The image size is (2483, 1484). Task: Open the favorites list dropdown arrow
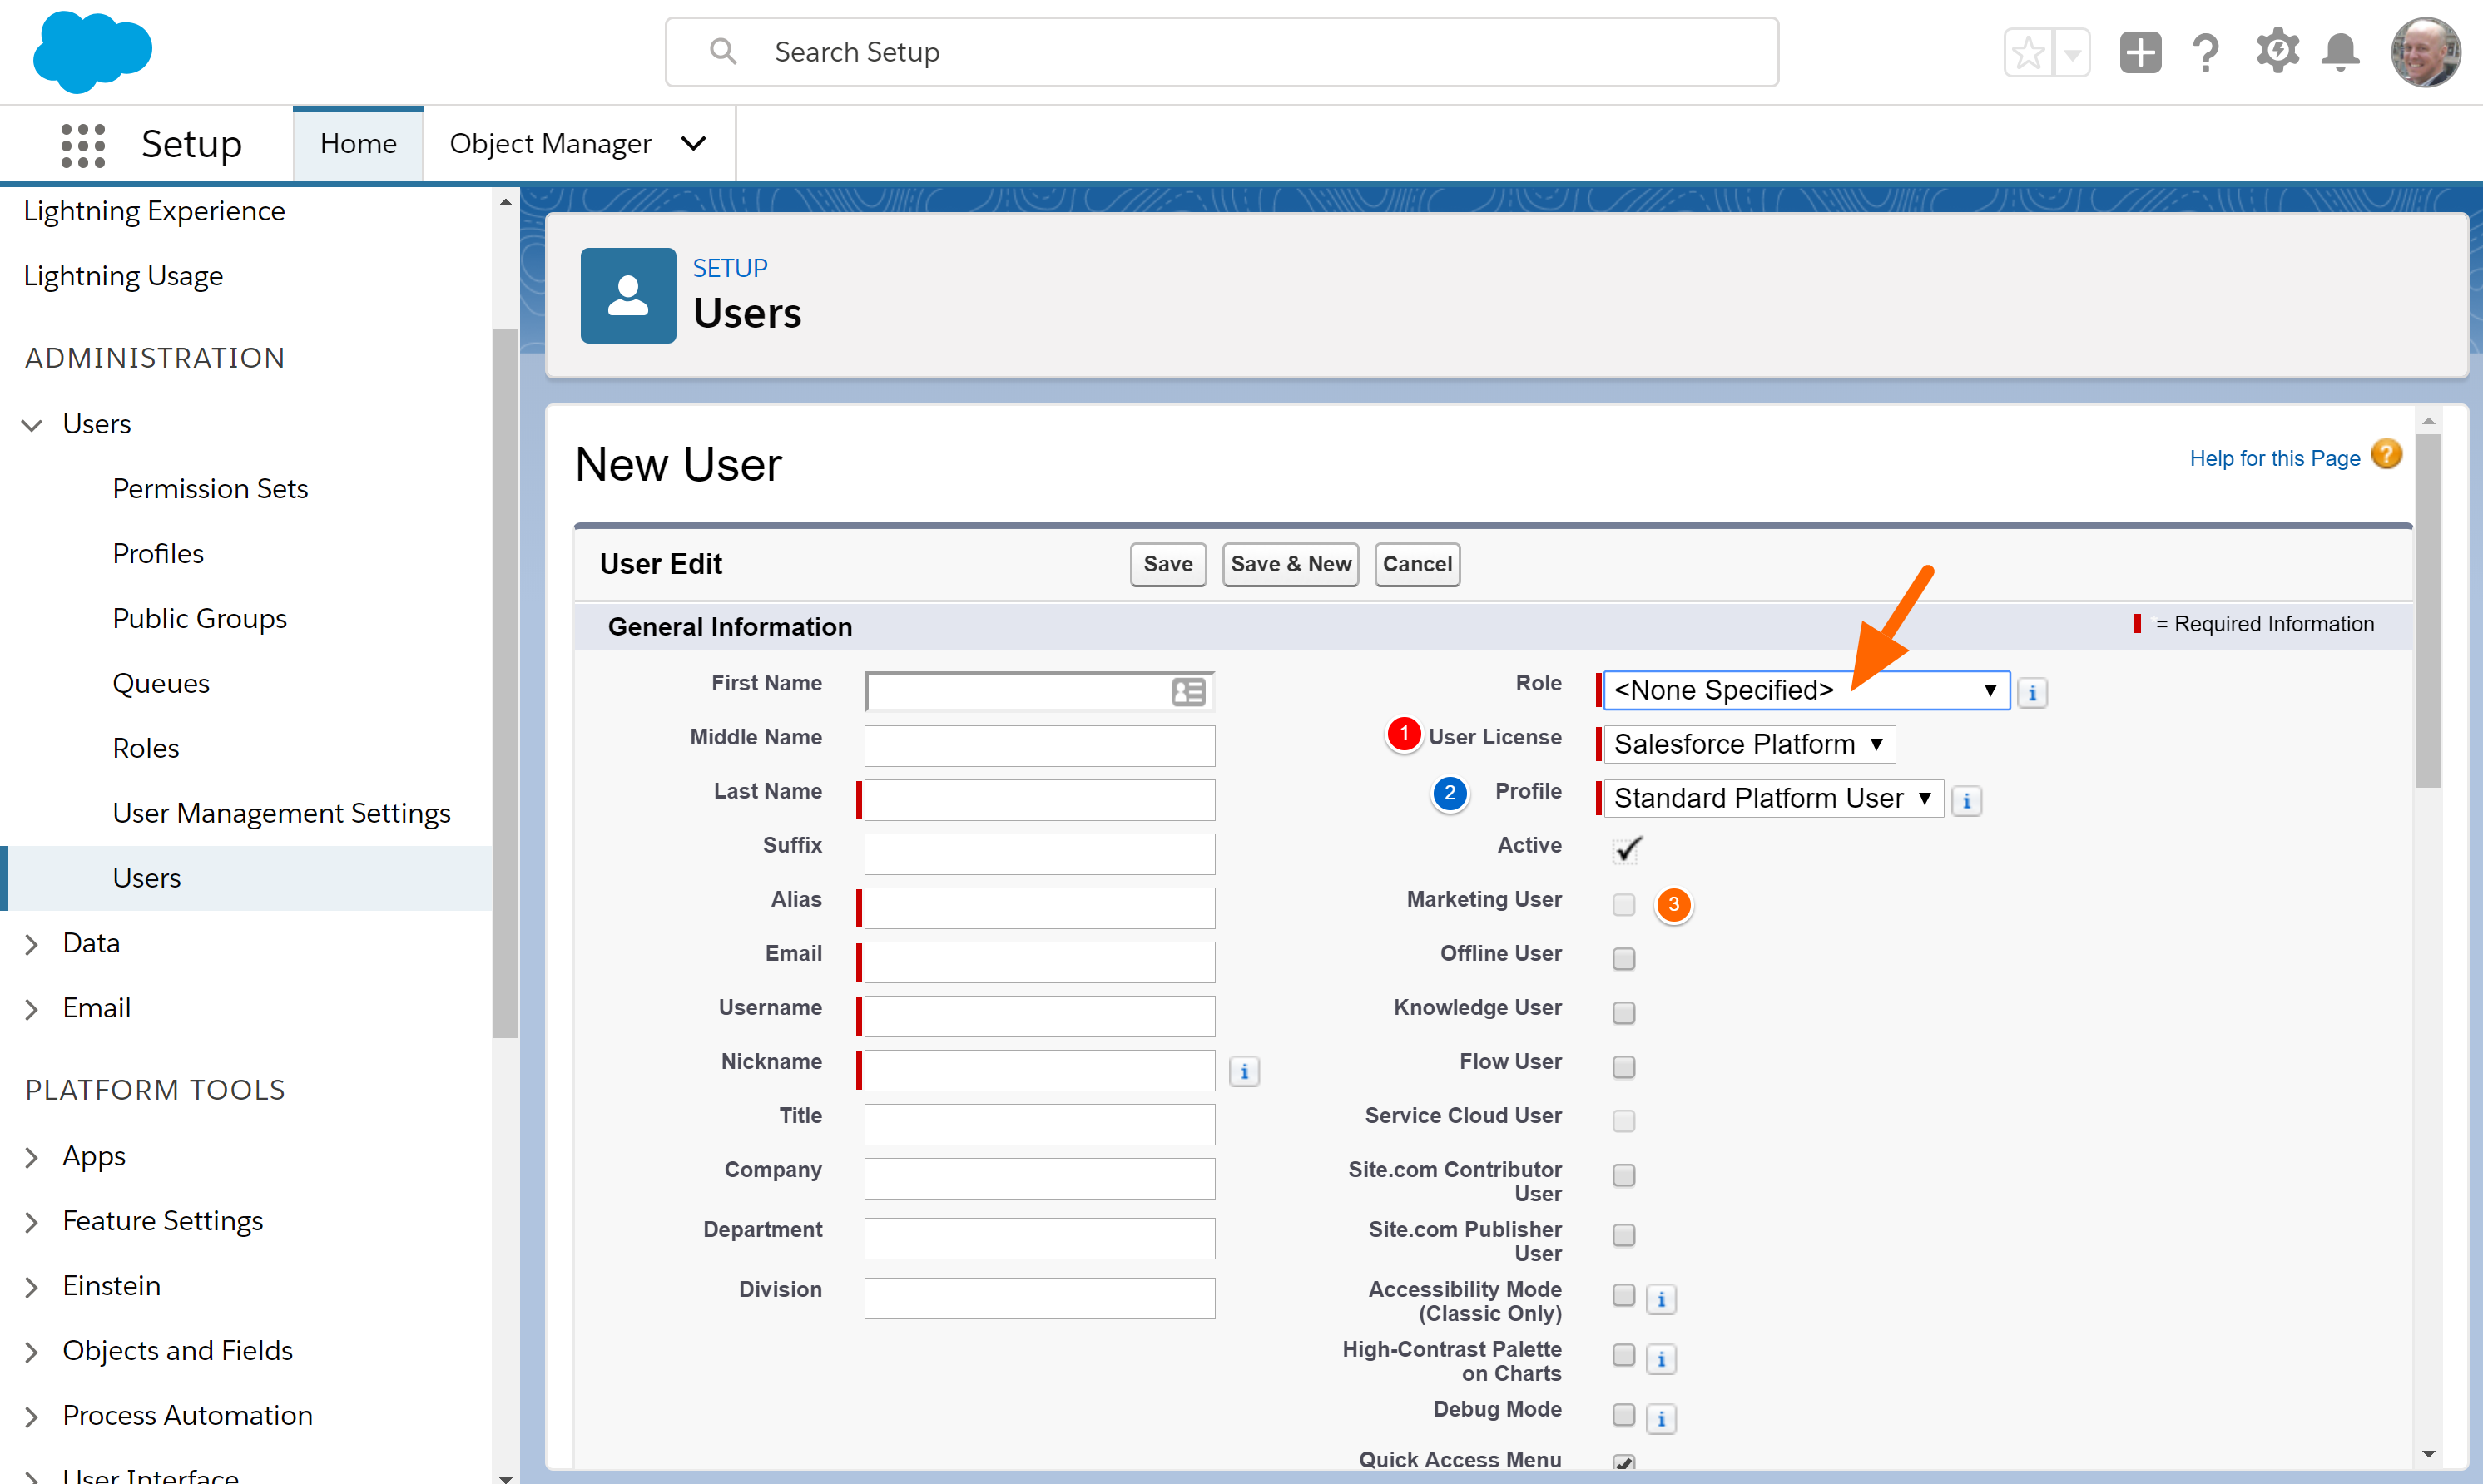point(2072,52)
